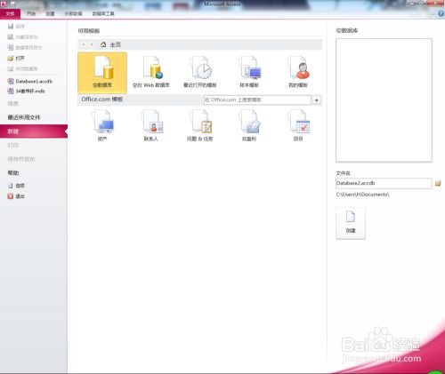Click the Office.com template search field
The image size is (445, 374).
pos(257,99)
